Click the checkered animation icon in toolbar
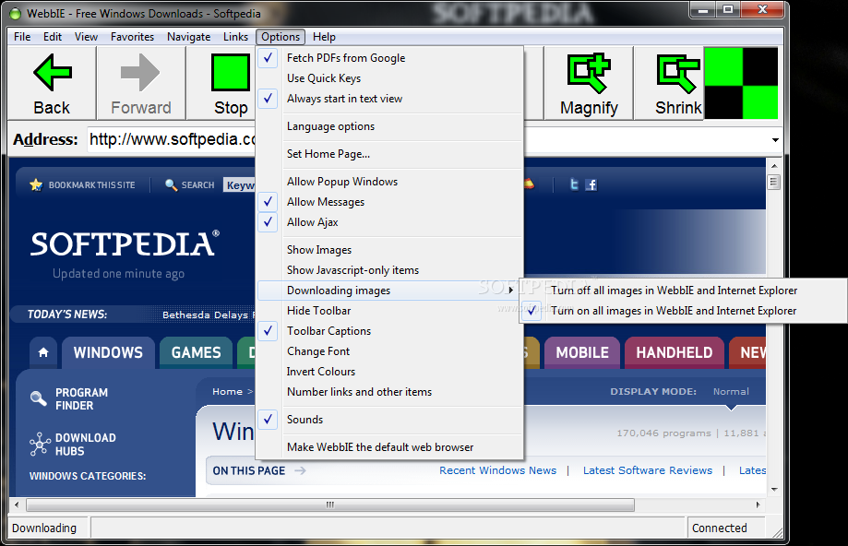The width and height of the screenshot is (848, 546). tap(741, 83)
